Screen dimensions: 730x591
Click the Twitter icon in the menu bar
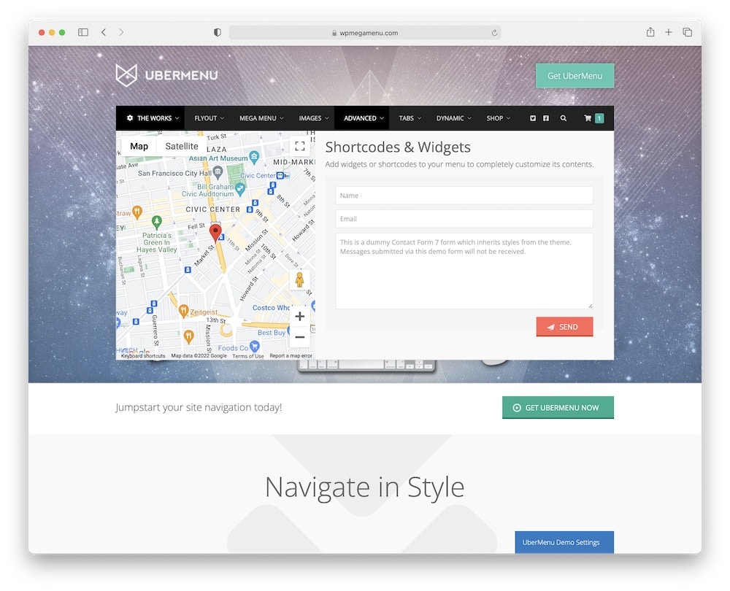pyautogui.click(x=533, y=118)
